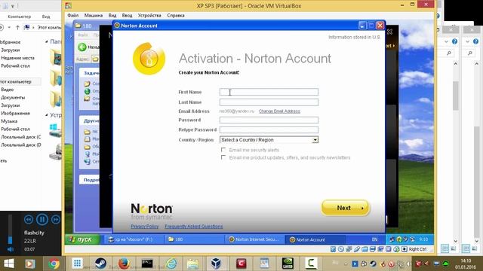This screenshot has width=483, height=271.
Task: Open the Country / Region dropdown
Action: (269, 140)
